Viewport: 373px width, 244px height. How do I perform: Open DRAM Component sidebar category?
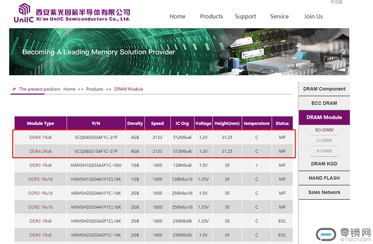324,89
